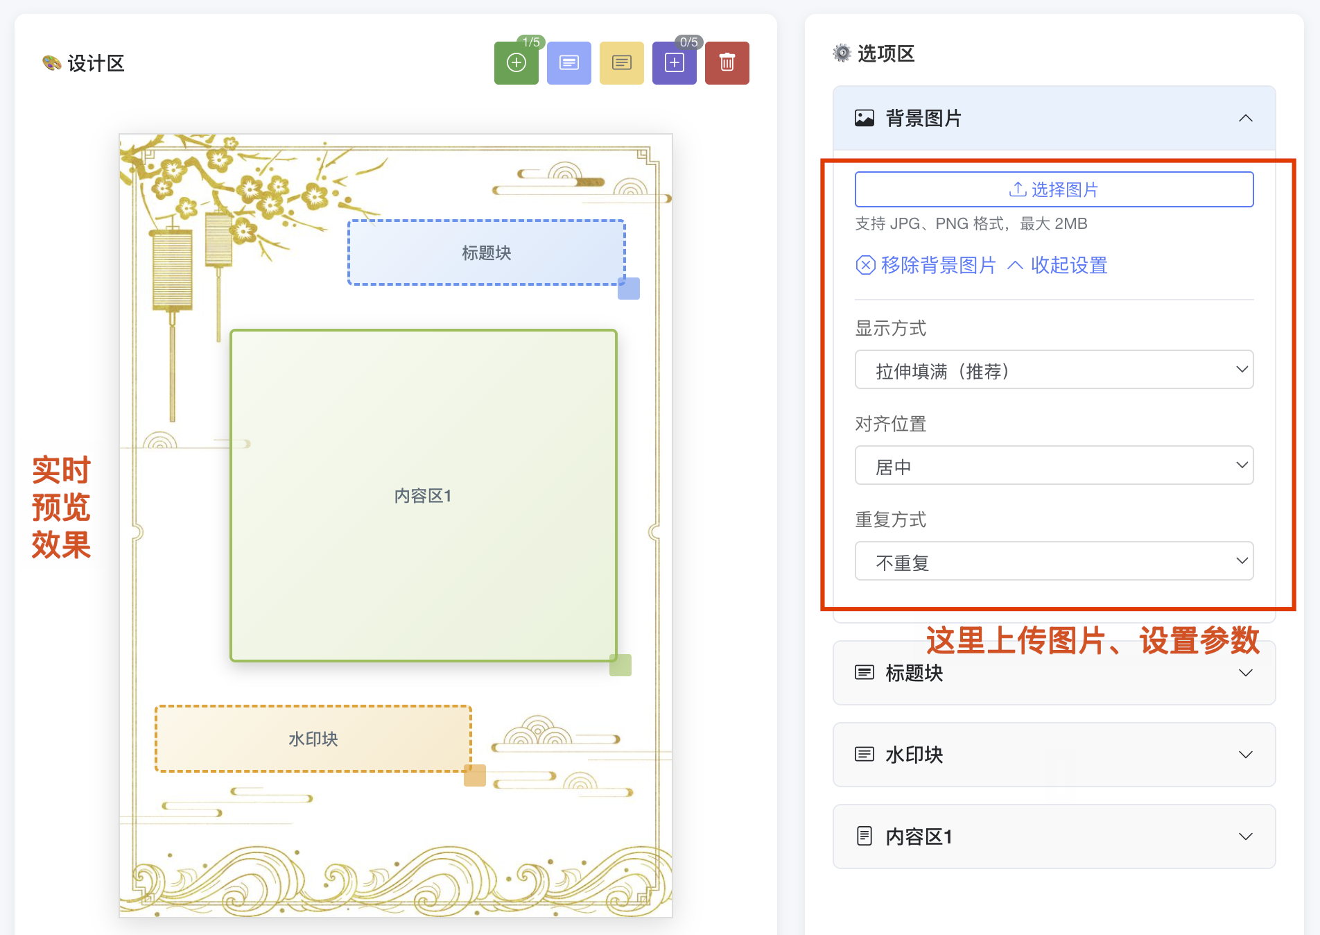Collapse the 背景图片 section
Screen dimensions: 1320x935
pyautogui.click(x=1245, y=118)
